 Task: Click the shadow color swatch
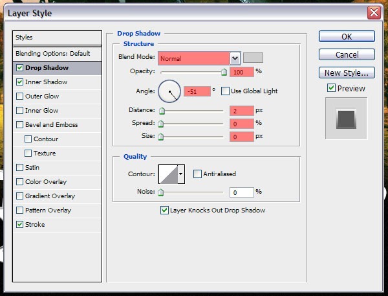click(x=252, y=58)
